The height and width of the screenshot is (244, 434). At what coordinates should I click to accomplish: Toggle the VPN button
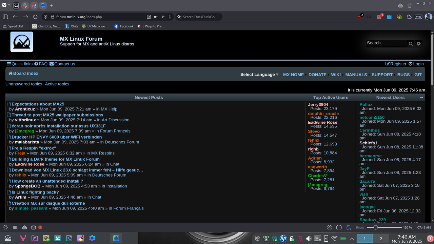[x=418, y=17]
